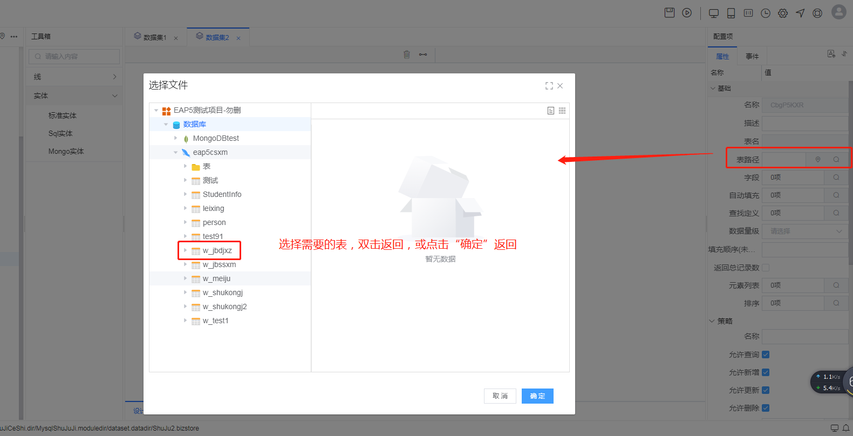Maximize the 选择文件 dialog with fullscreen icon

pyautogui.click(x=549, y=86)
